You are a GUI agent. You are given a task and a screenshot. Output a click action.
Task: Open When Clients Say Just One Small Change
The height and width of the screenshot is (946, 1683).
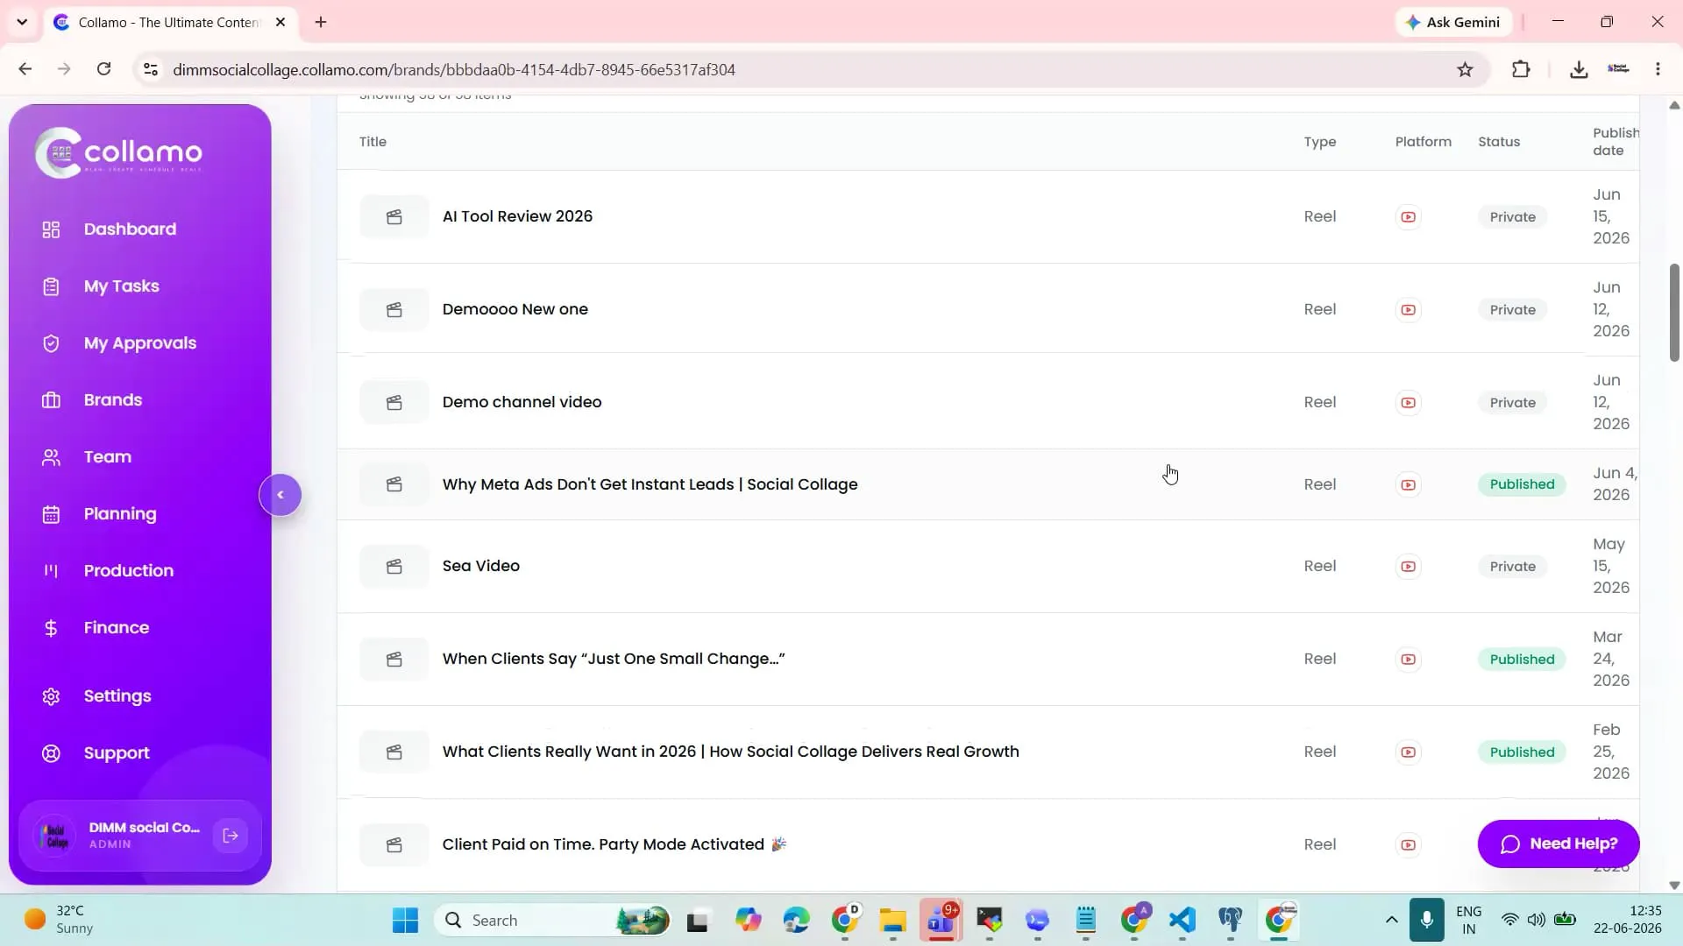(x=614, y=659)
